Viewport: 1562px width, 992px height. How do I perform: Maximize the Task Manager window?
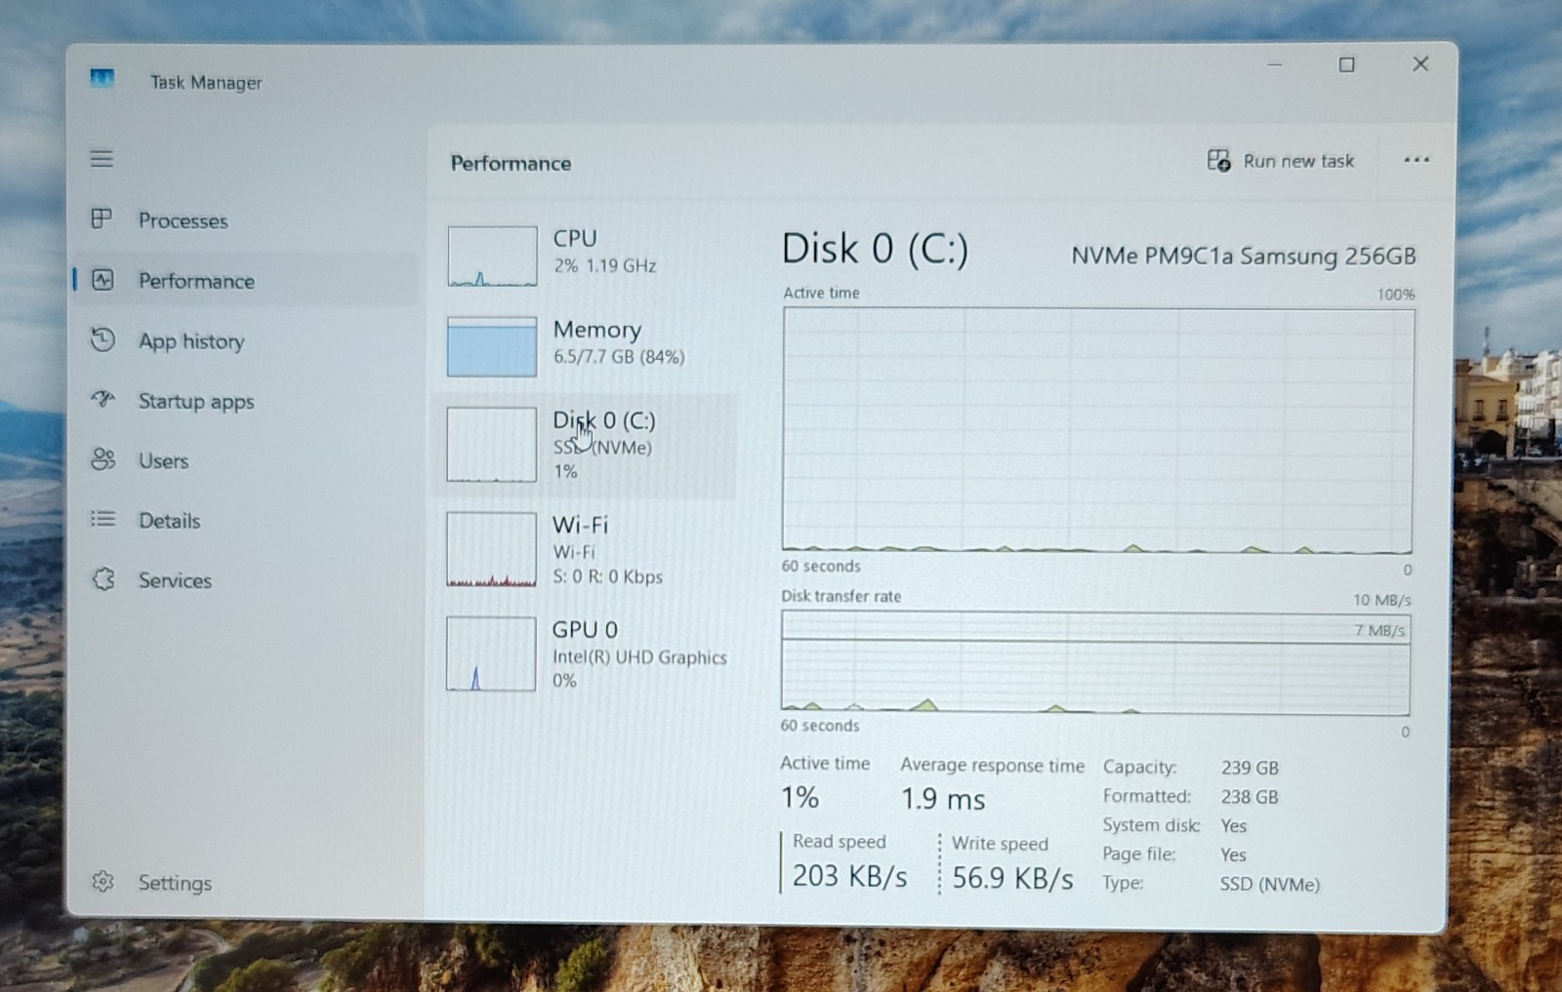(x=1346, y=65)
